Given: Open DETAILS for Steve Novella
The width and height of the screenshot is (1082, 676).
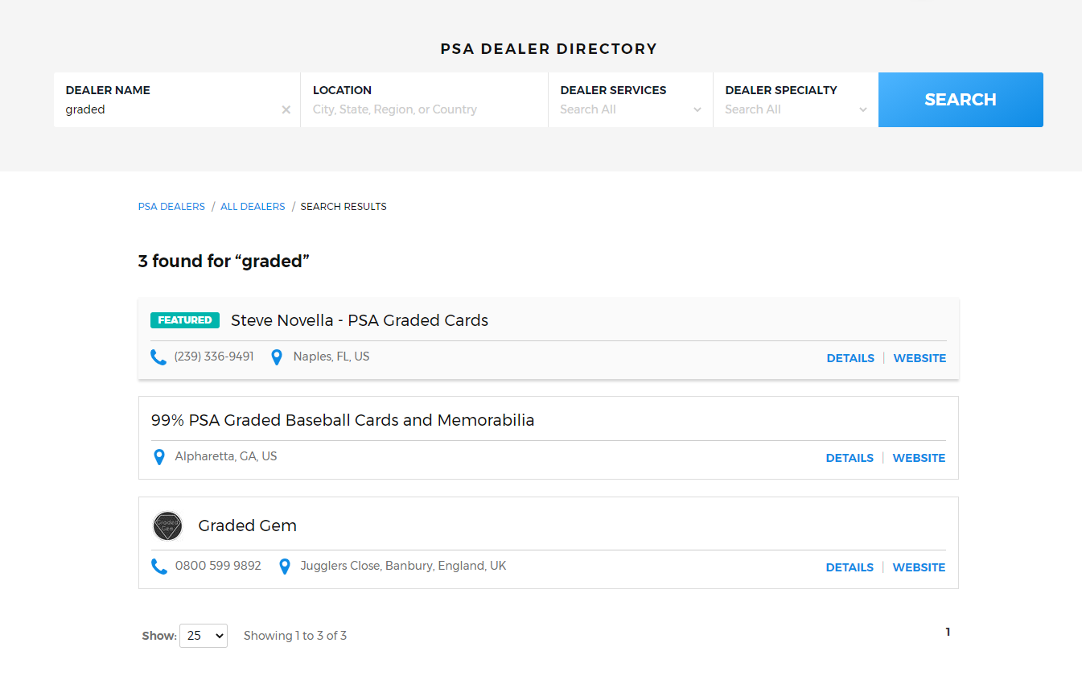Looking at the screenshot, I should coord(850,358).
